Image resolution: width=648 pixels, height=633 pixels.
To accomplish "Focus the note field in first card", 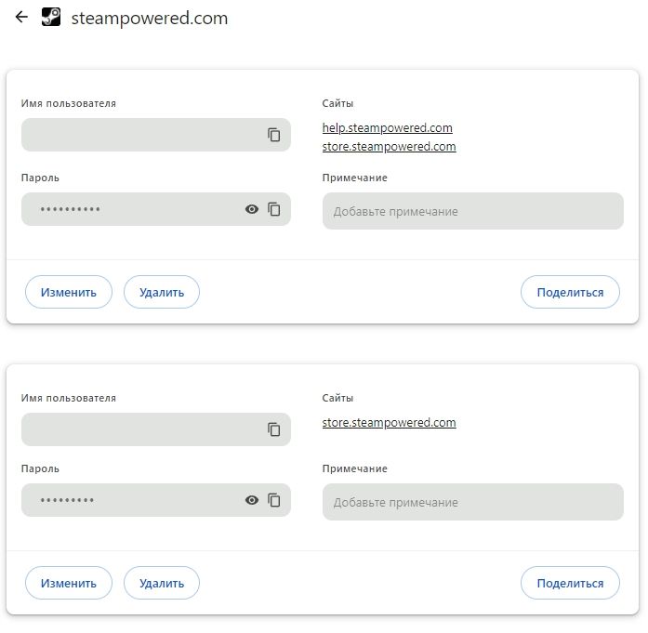I will click(473, 211).
